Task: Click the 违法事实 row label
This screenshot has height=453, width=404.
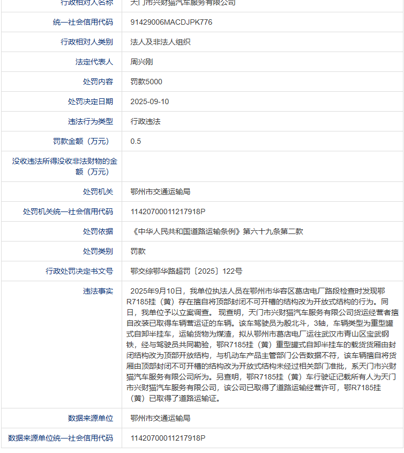Action: click(x=98, y=291)
